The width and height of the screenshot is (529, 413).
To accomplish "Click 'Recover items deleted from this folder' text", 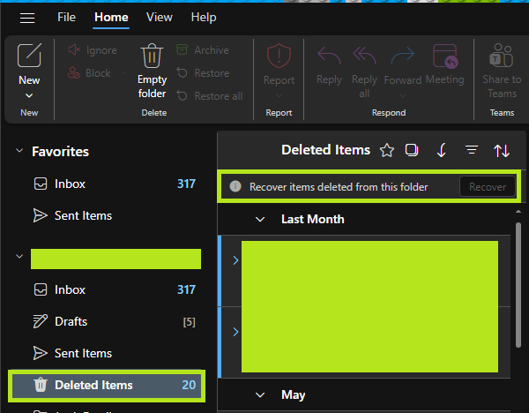I will tap(339, 187).
